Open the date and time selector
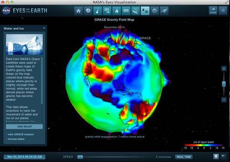 click(25, 157)
